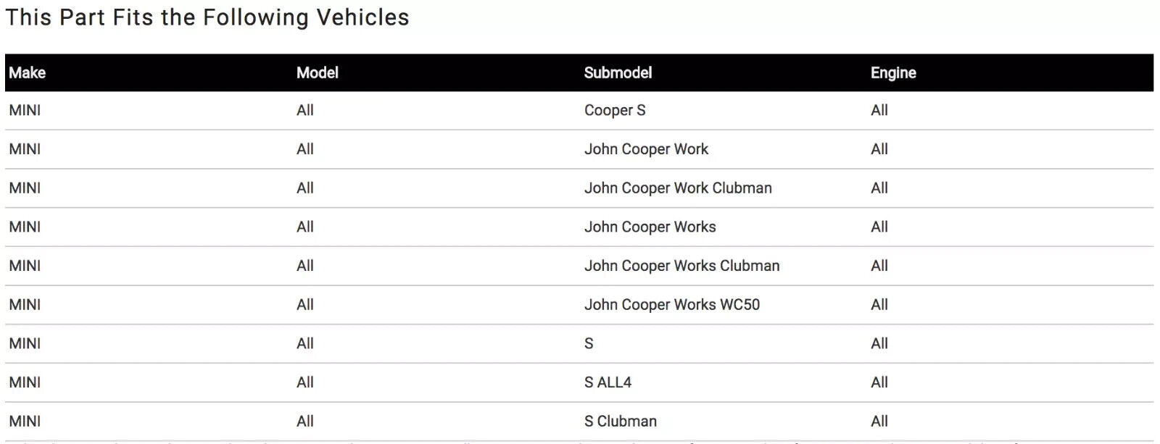Click the Engine column header
1160x444 pixels.
(893, 72)
